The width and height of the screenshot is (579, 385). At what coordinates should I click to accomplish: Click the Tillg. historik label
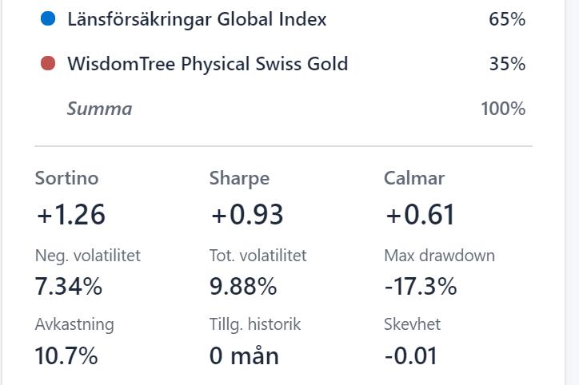[254, 324]
